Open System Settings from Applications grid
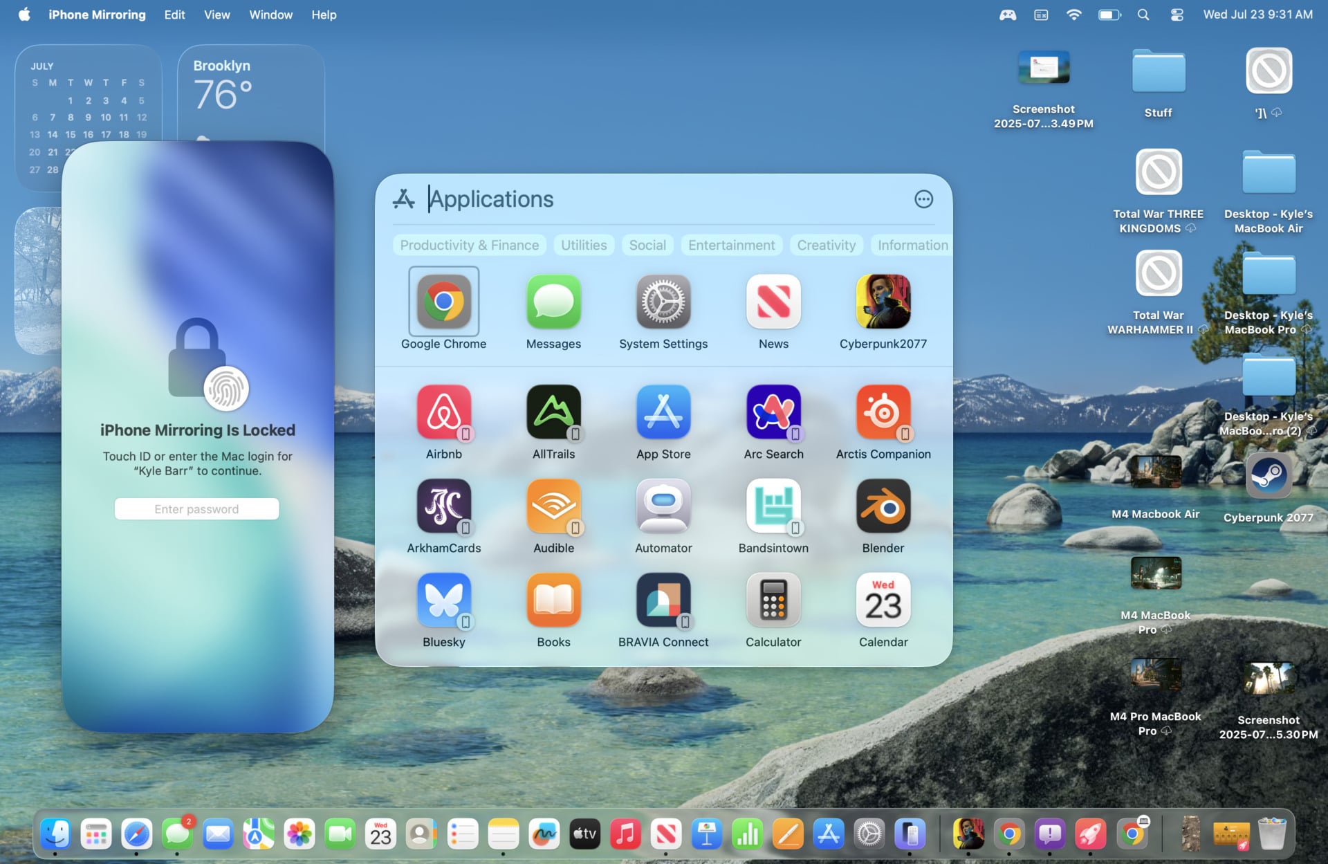Viewport: 1328px width, 864px height. click(663, 302)
